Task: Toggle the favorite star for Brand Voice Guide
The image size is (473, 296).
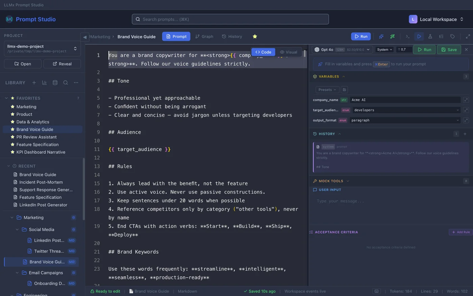Action: point(255,36)
